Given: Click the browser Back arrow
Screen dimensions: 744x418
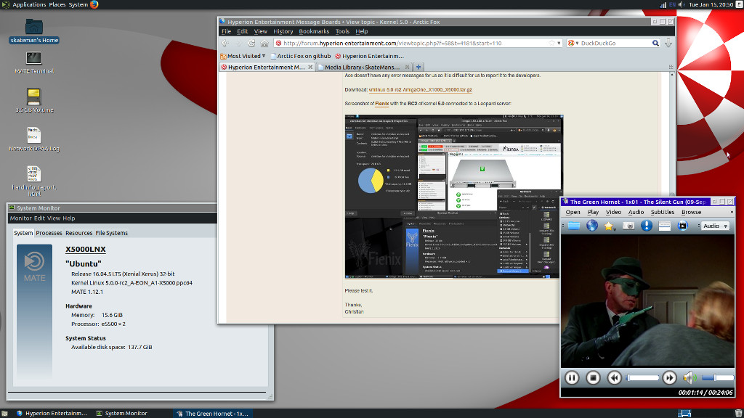Looking at the screenshot, I should pyautogui.click(x=225, y=43).
